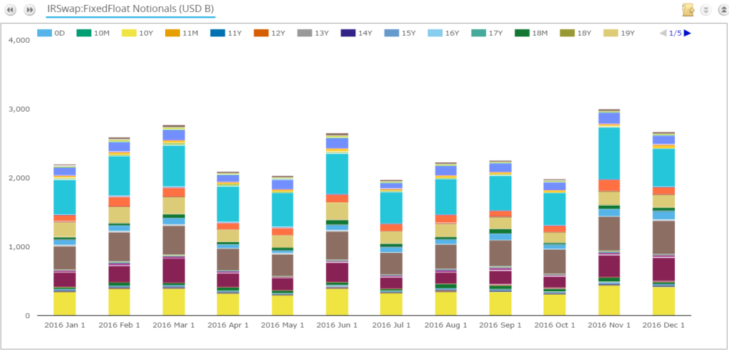The width and height of the screenshot is (729, 351).
Task: Click the 3,000 y-axis value
Action: click(19, 109)
